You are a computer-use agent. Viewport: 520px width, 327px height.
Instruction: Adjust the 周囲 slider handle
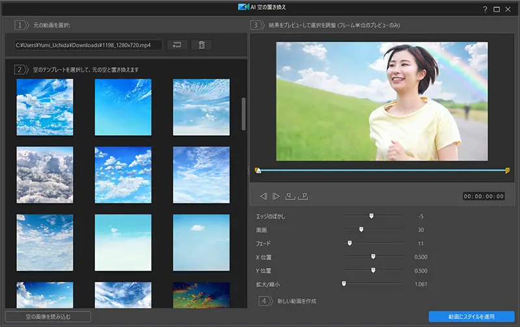point(361,229)
